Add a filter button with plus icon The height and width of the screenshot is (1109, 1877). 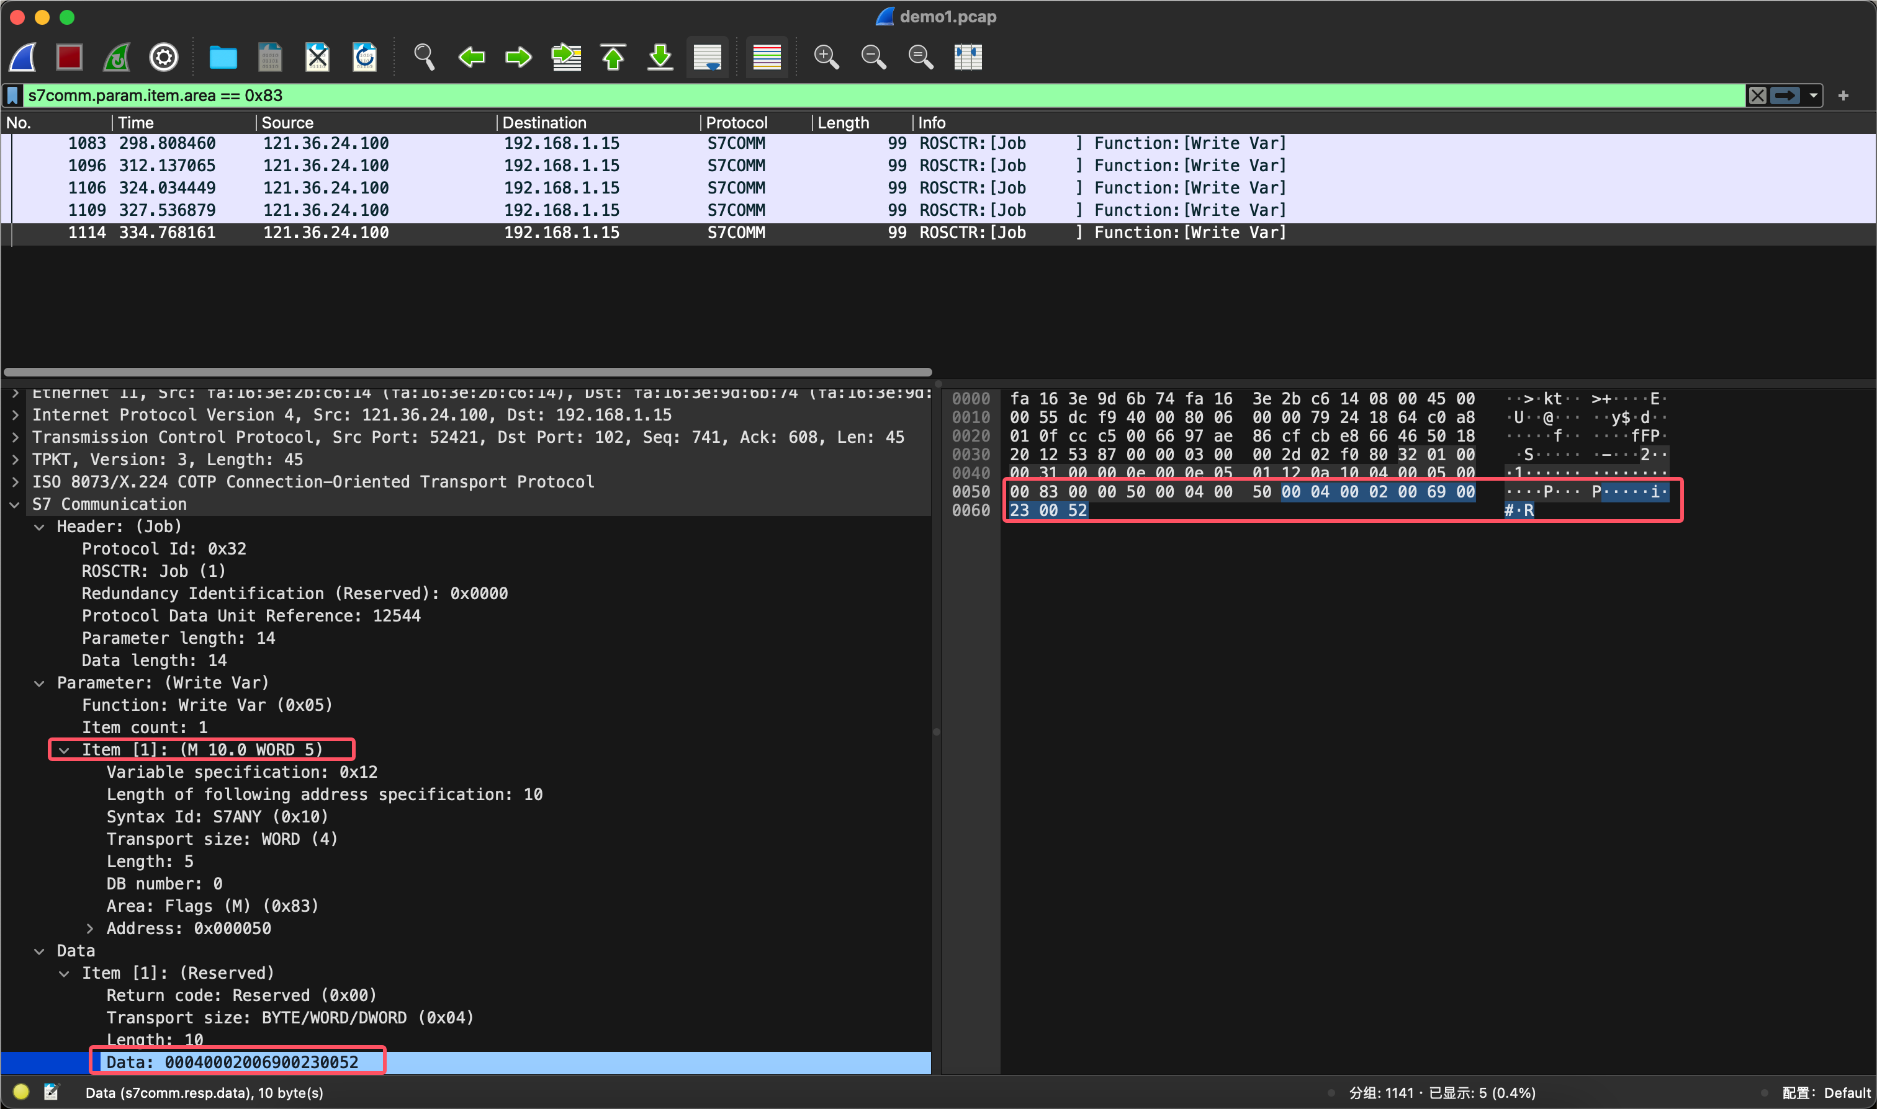(1843, 96)
